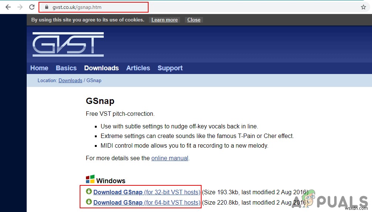Screen dimensions: 372x212
Task: Click the GVST logo
Action: pos(68,44)
